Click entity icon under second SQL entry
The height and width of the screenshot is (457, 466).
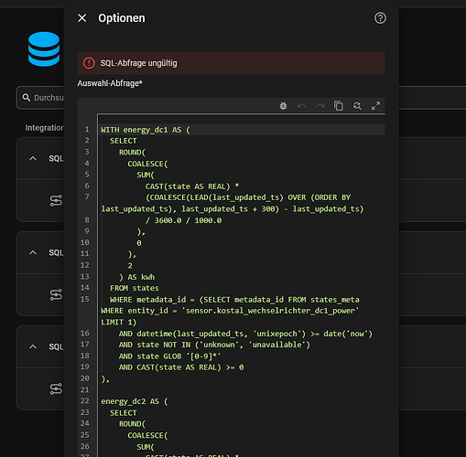56,294
